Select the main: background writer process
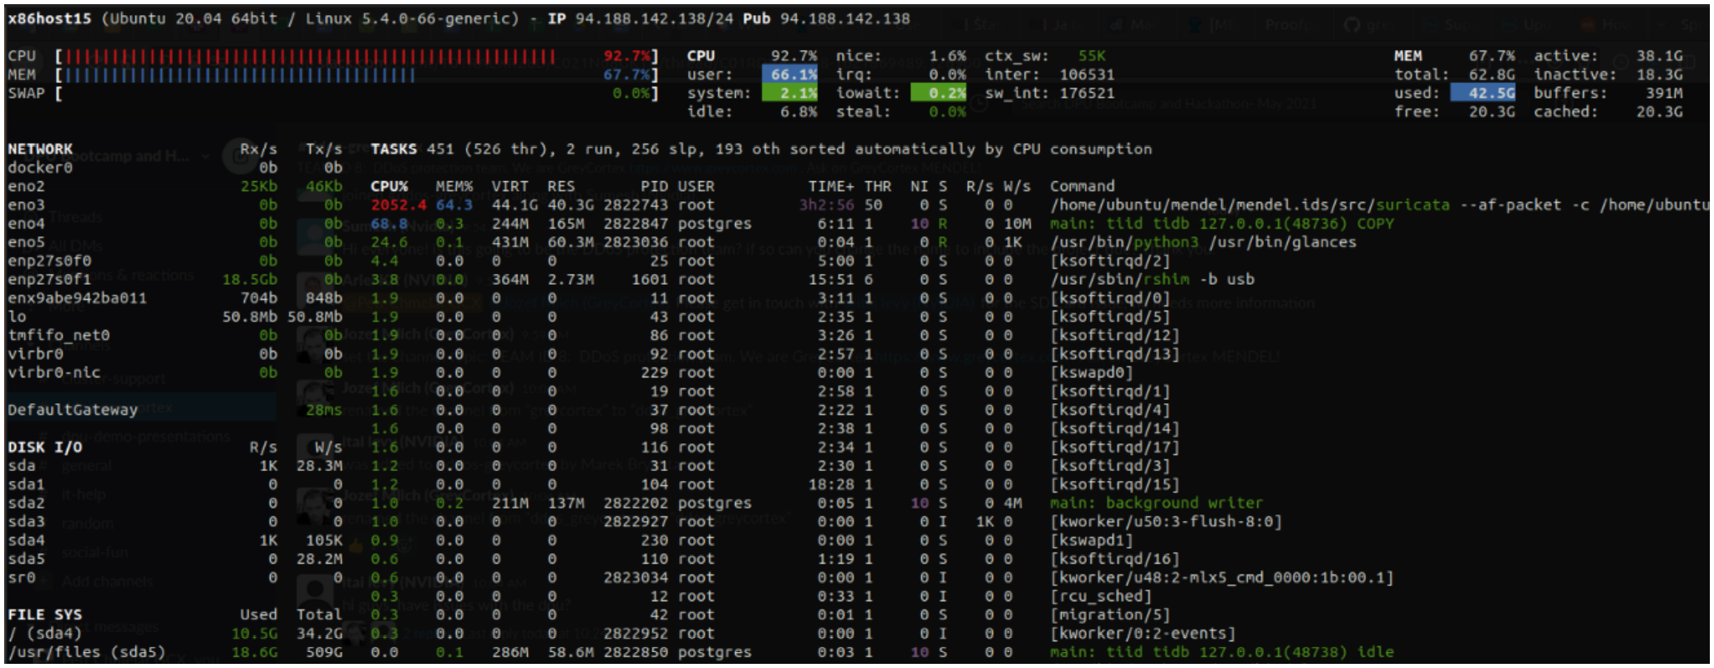This screenshot has width=1714, height=668. pyautogui.click(x=1157, y=503)
